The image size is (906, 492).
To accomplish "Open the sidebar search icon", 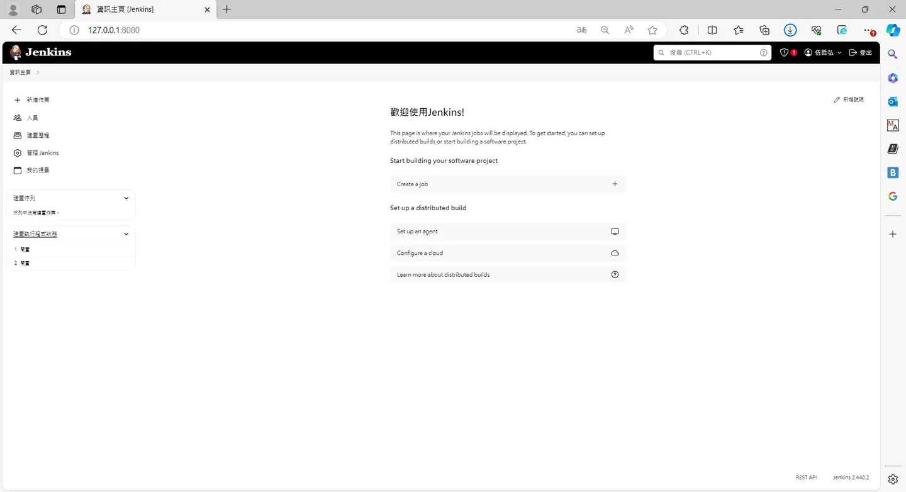I will tap(893, 55).
